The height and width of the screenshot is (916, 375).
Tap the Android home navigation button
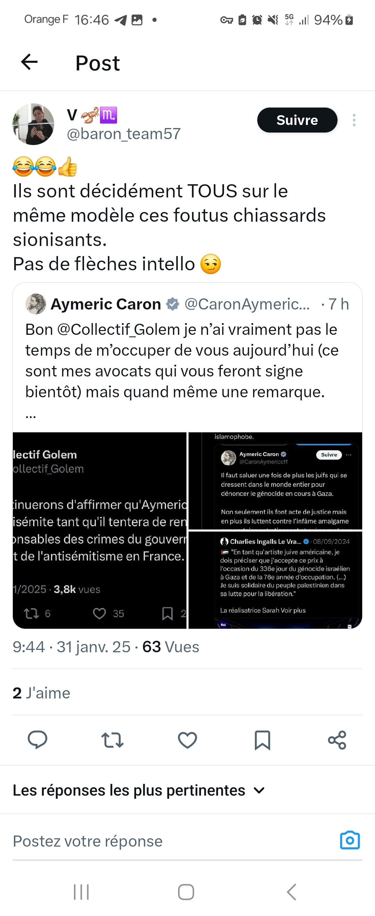coord(186,892)
